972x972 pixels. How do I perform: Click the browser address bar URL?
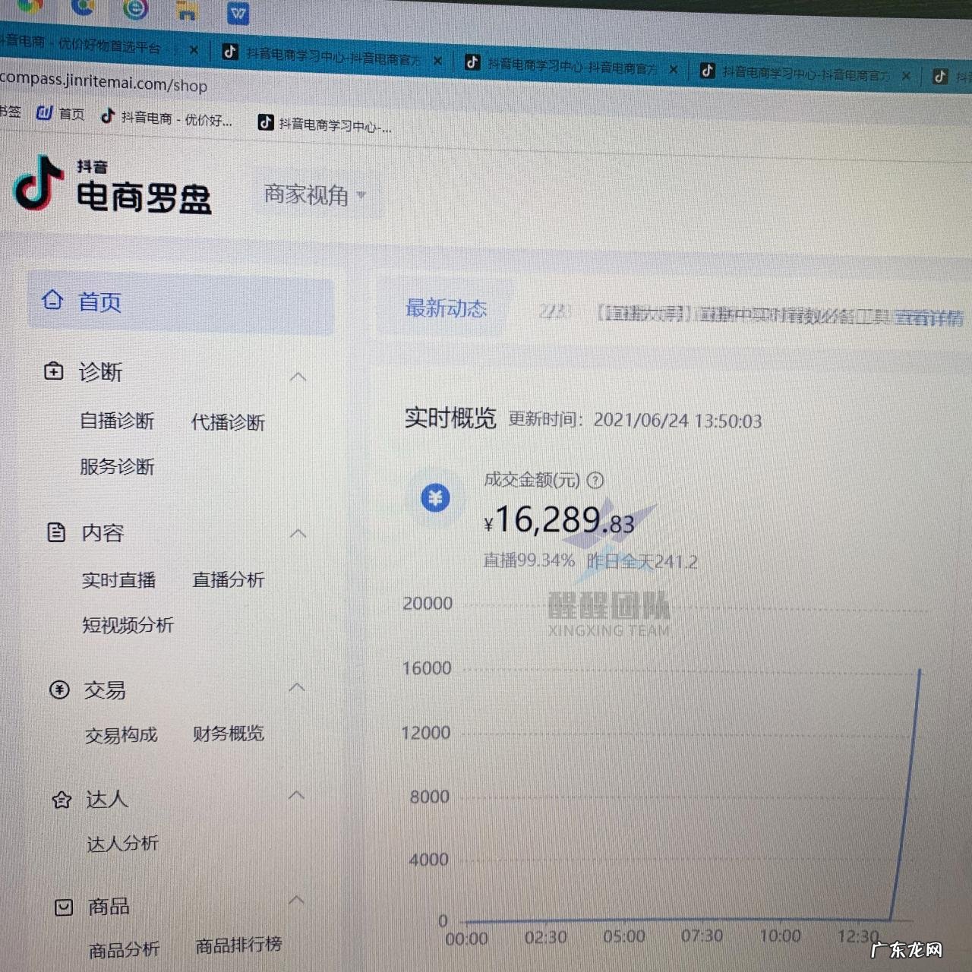pyautogui.click(x=104, y=85)
